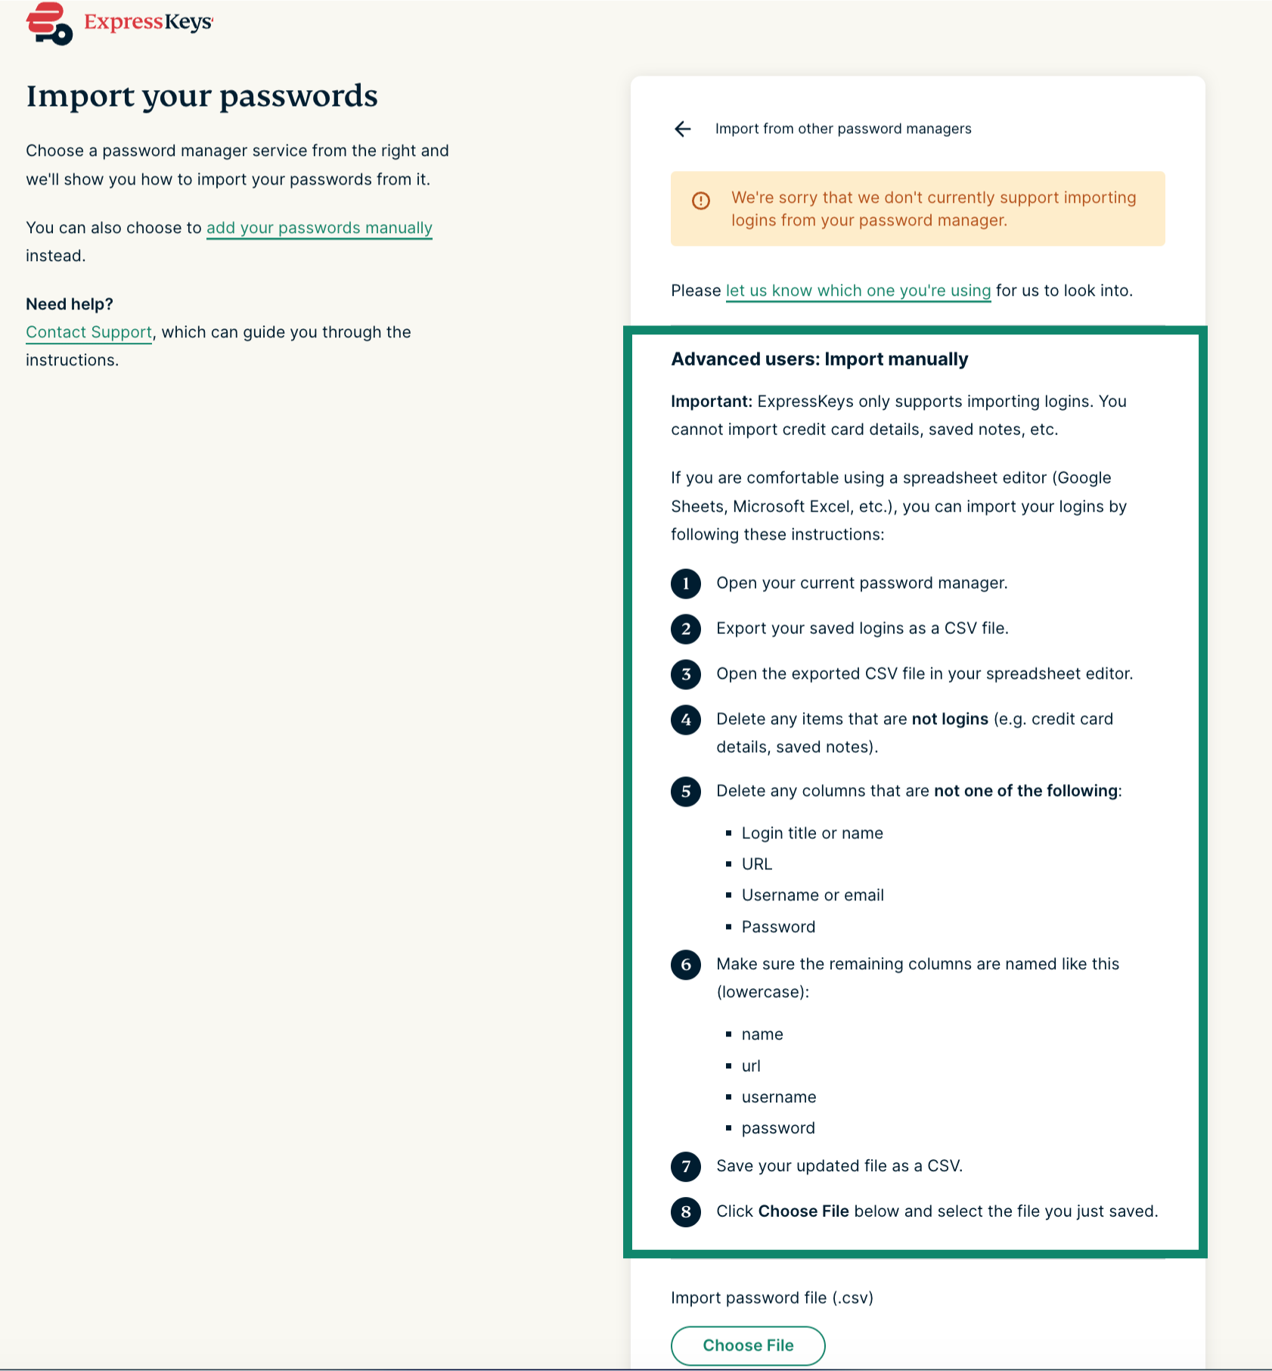Click the 'Advanced users: Import manually' heading
Screen dimensions: 1272x1371
[819, 359]
